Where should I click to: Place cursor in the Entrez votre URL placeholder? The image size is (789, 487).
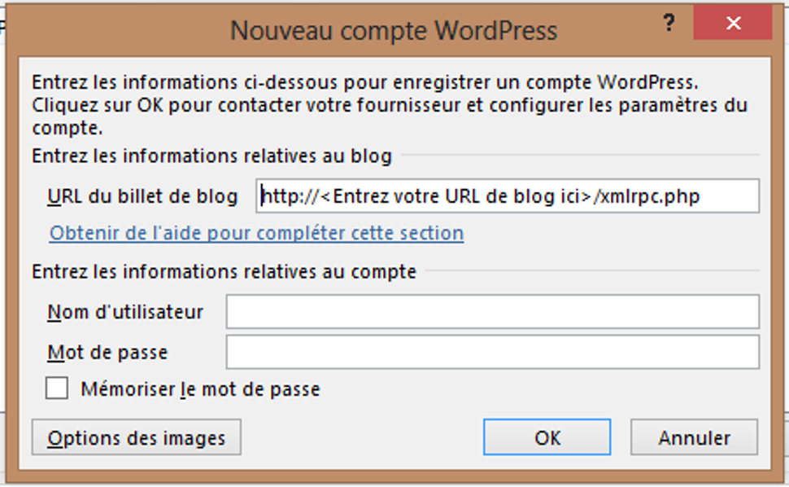(457, 196)
